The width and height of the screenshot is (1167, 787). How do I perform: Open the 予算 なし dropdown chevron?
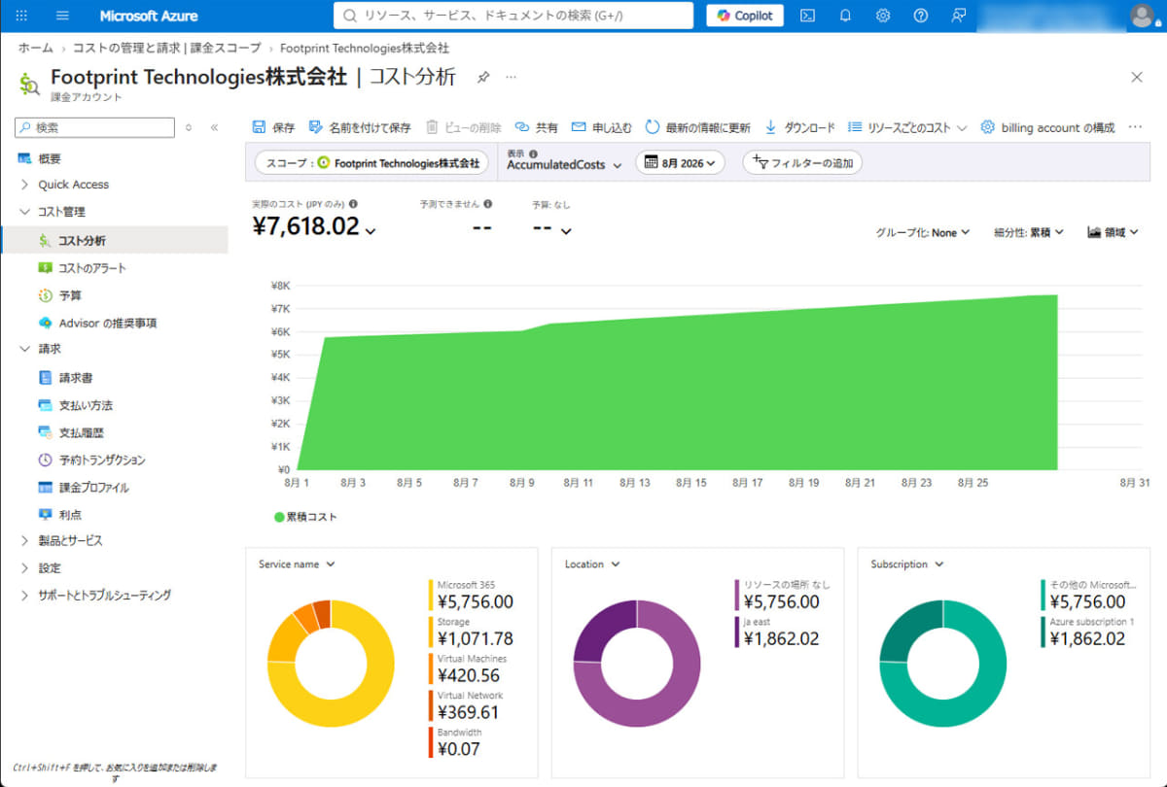click(566, 230)
